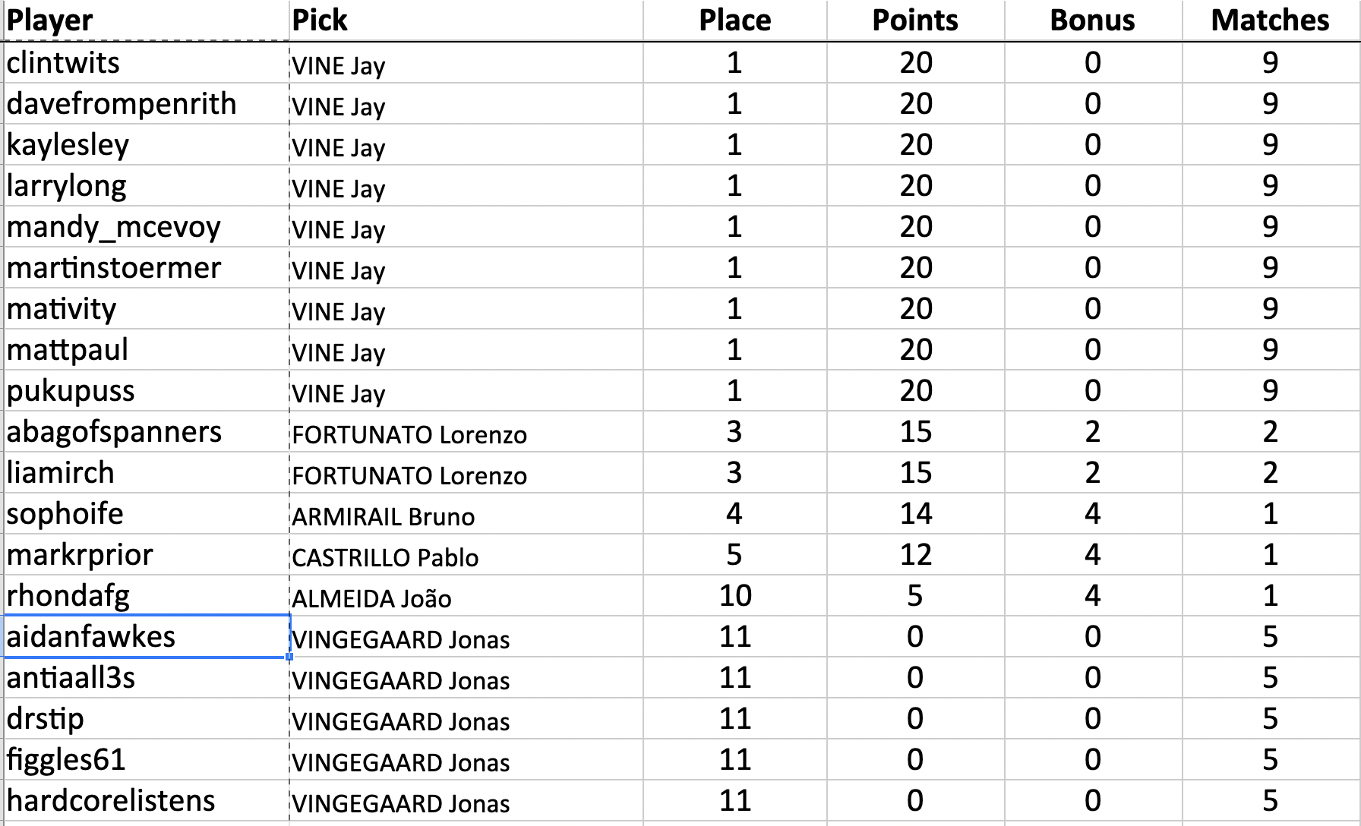Select the figgles61 cell
The height and width of the screenshot is (826, 1361).
[x=66, y=759]
